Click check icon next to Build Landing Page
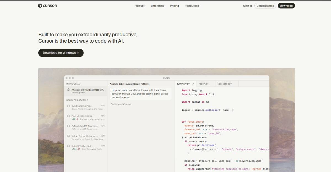 tap(68, 106)
